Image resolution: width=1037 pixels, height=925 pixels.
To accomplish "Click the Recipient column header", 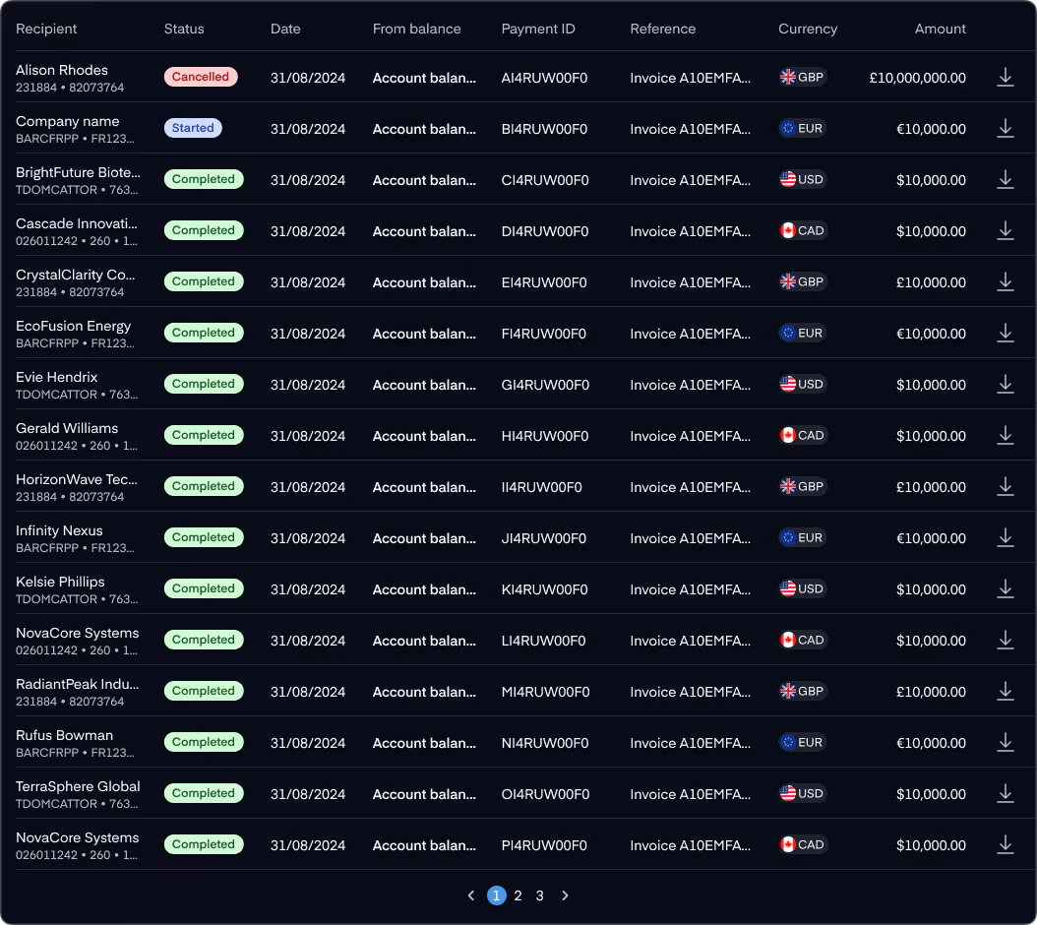I will 46,29.
